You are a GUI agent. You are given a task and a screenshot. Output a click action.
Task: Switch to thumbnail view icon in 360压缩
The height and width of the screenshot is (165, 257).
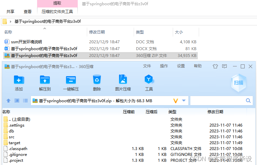tap(17, 101)
